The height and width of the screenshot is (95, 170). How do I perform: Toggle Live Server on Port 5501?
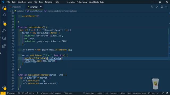pyautogui.click(x=154, y=93)
